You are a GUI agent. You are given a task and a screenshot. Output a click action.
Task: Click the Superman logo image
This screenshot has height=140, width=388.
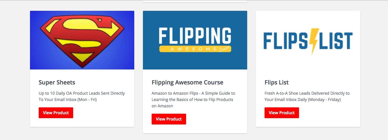pyautogui.click(x=82, y=39)
